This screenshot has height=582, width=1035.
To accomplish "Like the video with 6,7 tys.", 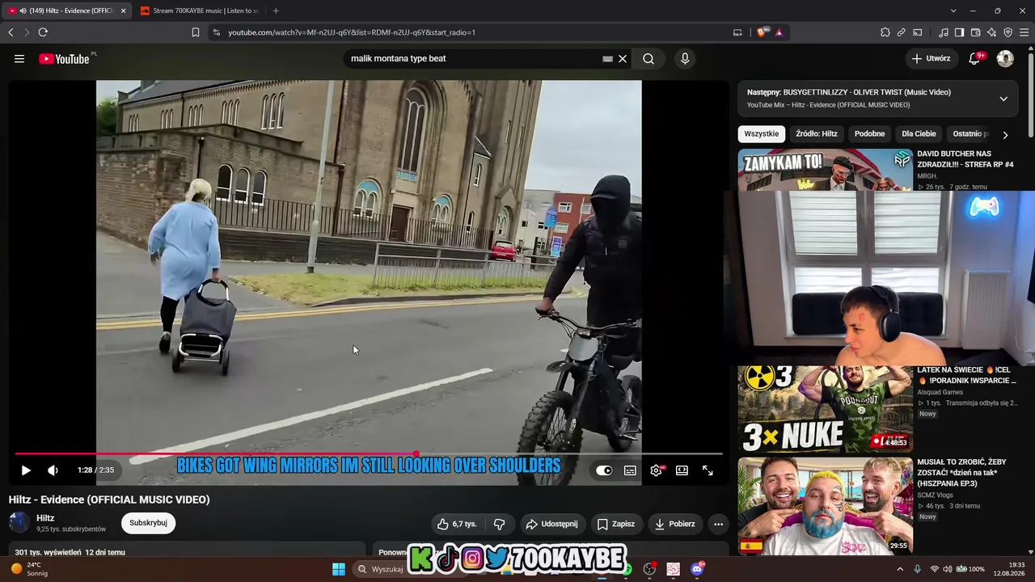I will point(457,524).
